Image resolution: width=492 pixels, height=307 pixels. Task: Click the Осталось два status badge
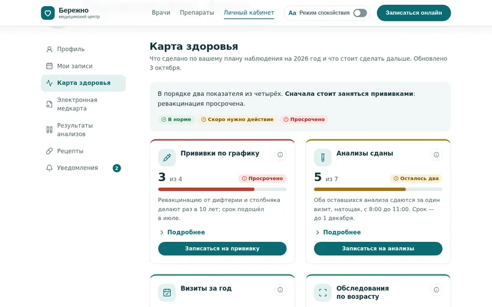[x=416, y=179]
